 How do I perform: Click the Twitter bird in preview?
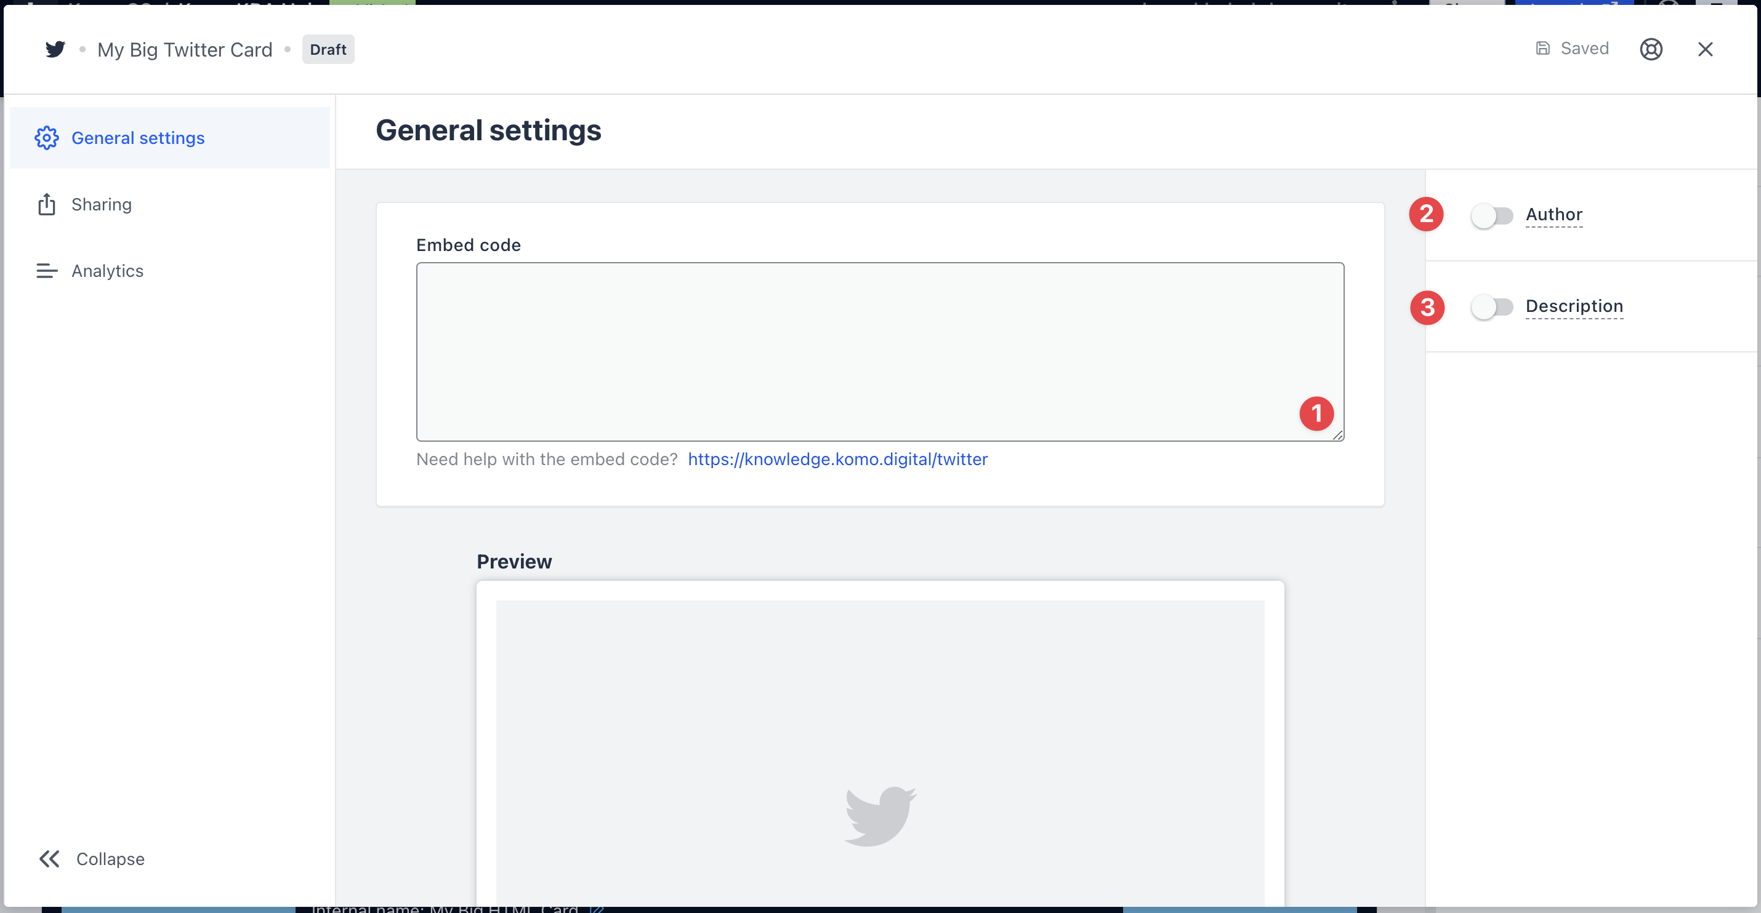point(880,815)
